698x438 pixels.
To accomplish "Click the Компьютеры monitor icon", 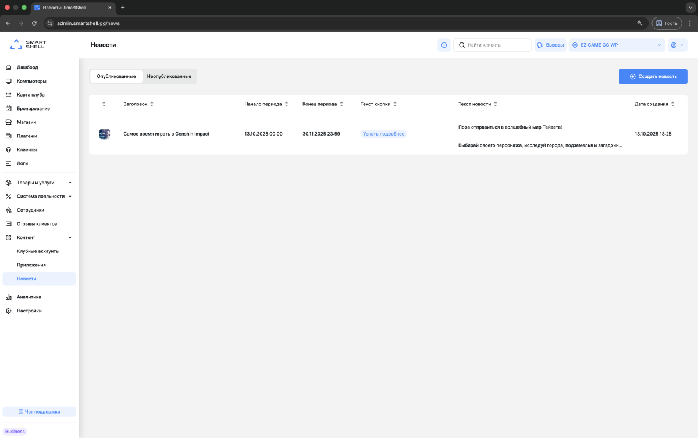I will (9, 81).
